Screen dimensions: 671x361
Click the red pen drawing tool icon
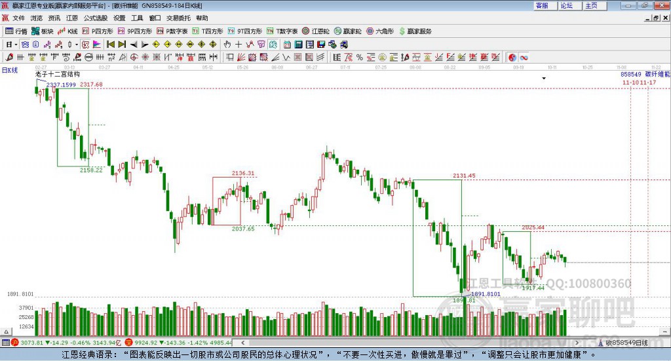(9, 57)
